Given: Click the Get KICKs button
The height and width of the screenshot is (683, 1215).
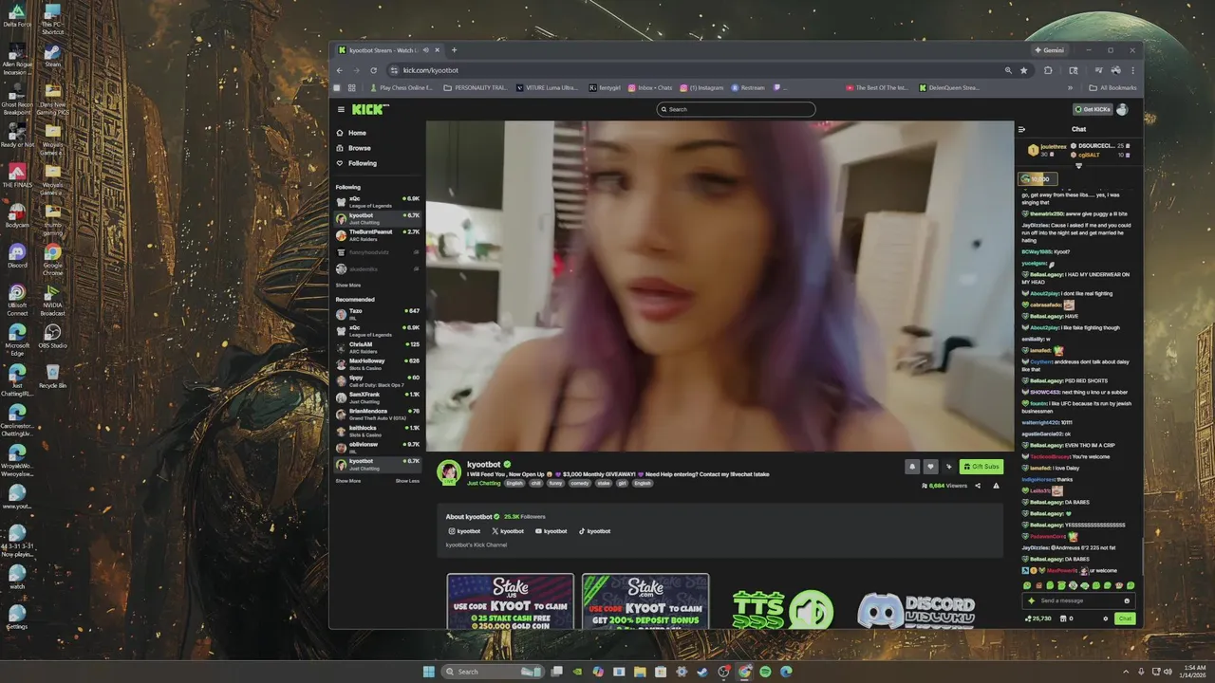Looking at the screenshot, I should 1093,109.
